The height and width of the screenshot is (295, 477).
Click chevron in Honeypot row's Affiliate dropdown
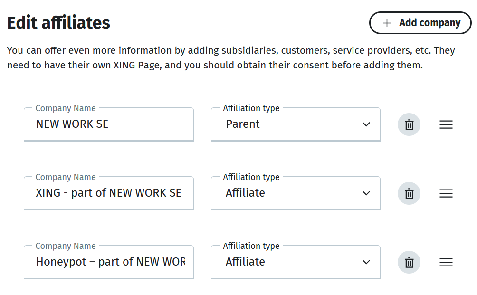(x=366, y=262)
